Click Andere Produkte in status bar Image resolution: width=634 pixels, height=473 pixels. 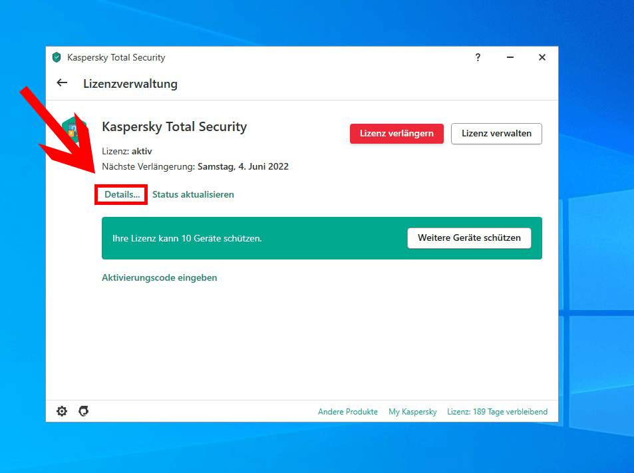pyautogui.click(x=347, y=411)
